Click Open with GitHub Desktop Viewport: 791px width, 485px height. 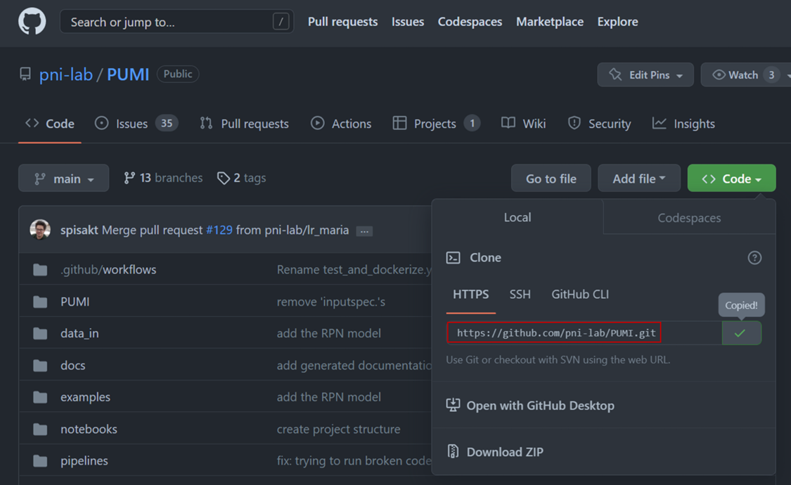tap(540, 406)
